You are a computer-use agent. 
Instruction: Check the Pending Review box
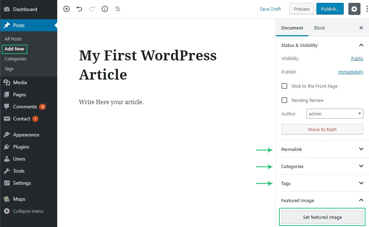284,100
